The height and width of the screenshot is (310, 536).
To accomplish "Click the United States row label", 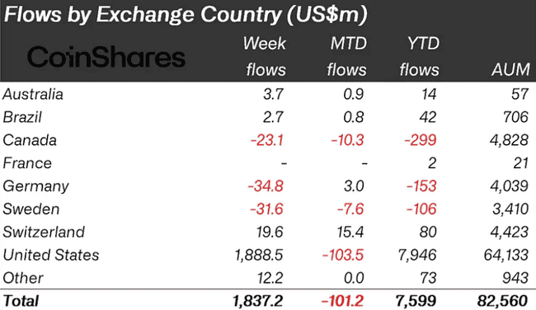I will 51,255.
